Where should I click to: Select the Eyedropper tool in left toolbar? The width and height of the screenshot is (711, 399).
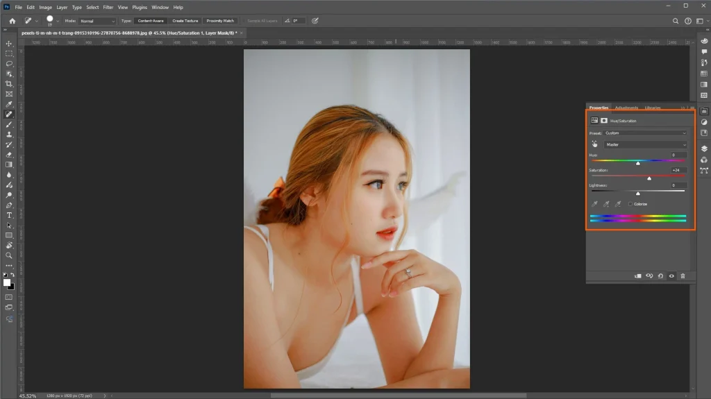[9, 104]
